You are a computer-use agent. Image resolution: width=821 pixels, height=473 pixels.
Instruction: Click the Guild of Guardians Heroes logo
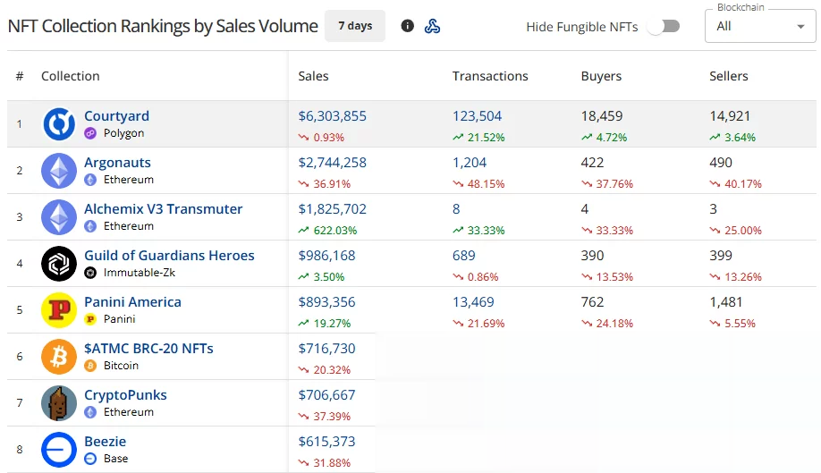click(59, 264)
